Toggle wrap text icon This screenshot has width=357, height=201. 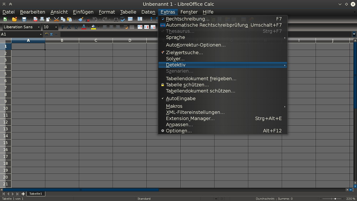pyautogui.click(x=126, y=27)
